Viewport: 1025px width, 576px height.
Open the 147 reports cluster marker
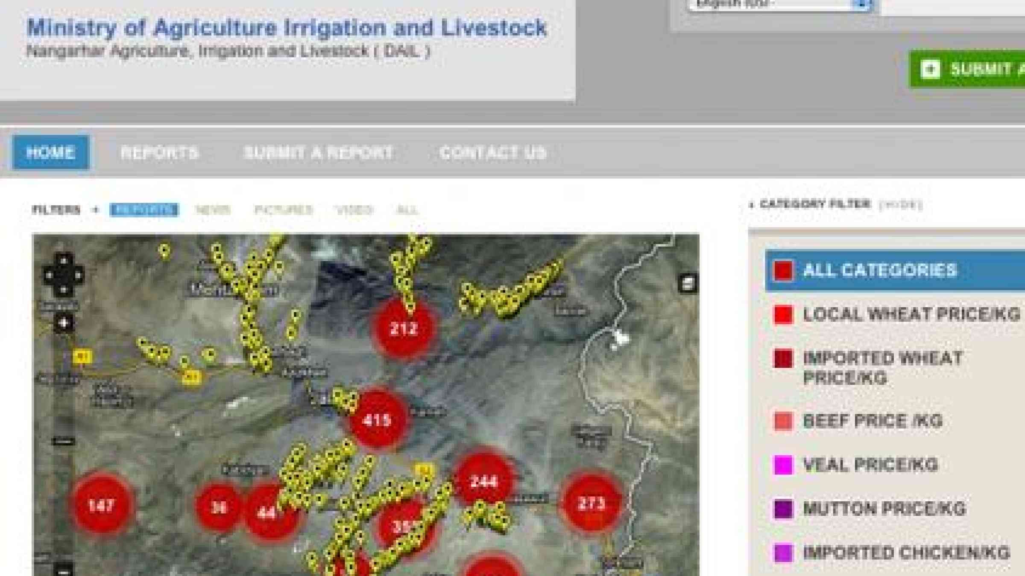click(x=101, y=506)
